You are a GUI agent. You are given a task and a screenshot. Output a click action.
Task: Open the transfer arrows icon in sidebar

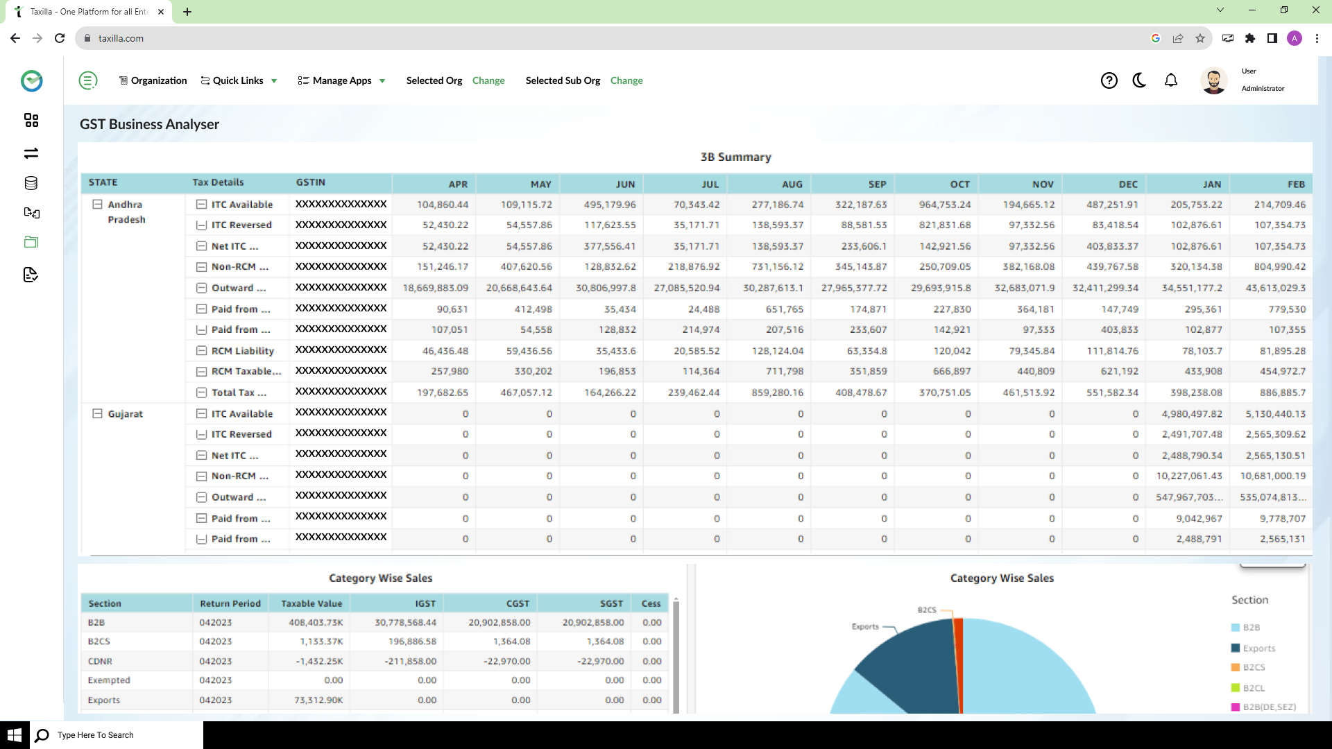31,153
